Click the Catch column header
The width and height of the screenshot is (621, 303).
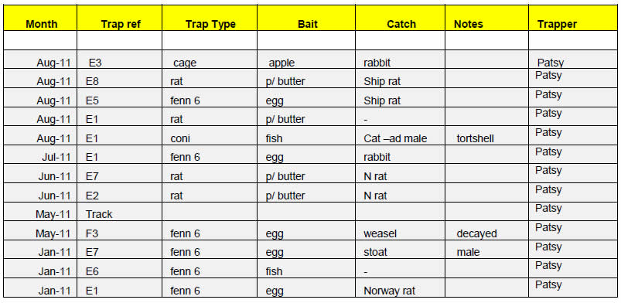coord(401,19)
